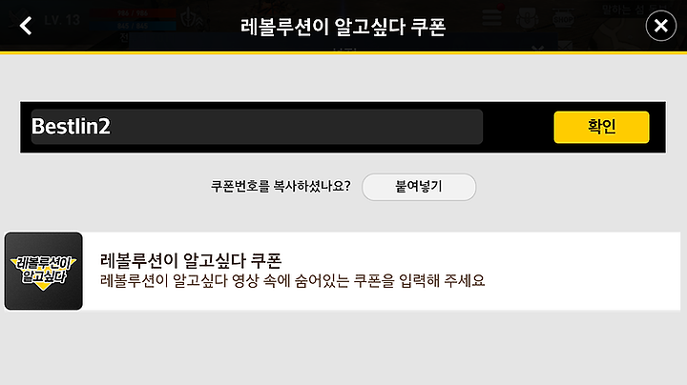
Task: Click the 붙여넣기 paste button
Action: tap(419, 187)
